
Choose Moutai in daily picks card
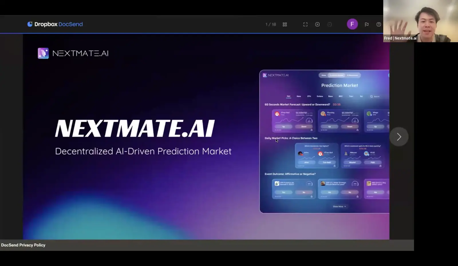pyautogui.click(x=352, y=162)
